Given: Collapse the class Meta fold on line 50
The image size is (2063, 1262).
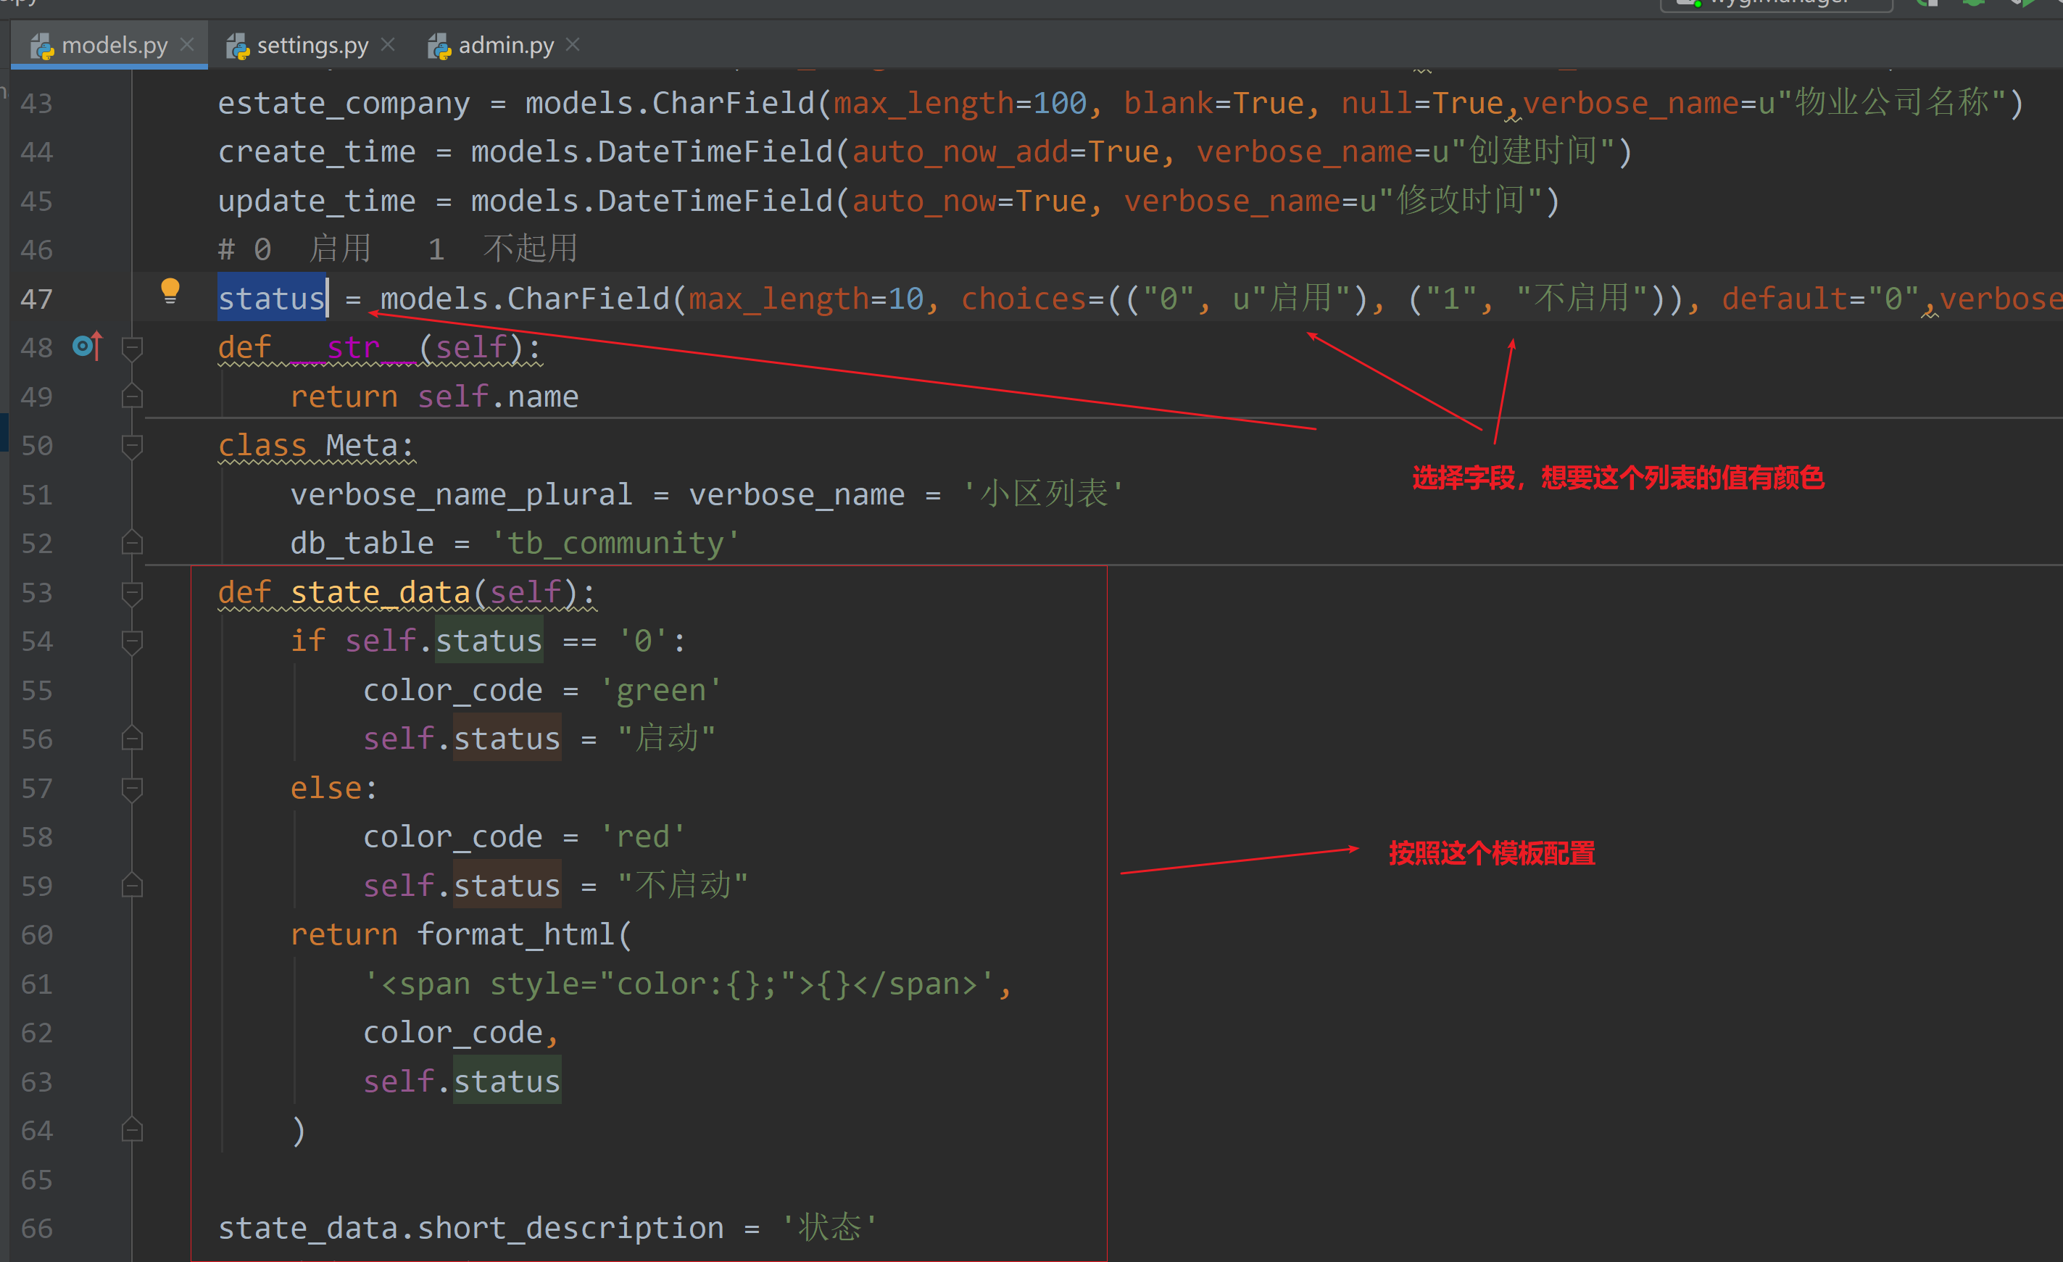Looking at the screenshot, I should (131, 444).
